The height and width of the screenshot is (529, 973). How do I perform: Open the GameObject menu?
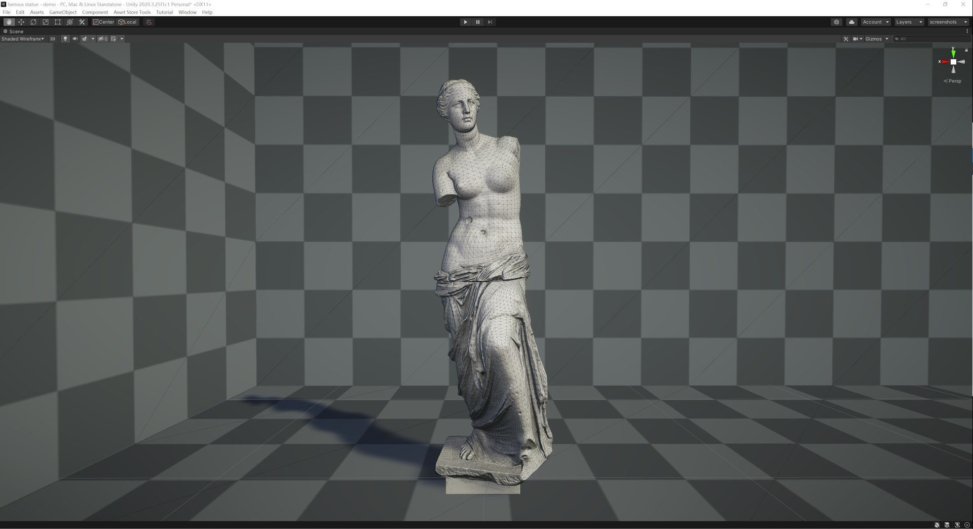(x=63, y=12)
